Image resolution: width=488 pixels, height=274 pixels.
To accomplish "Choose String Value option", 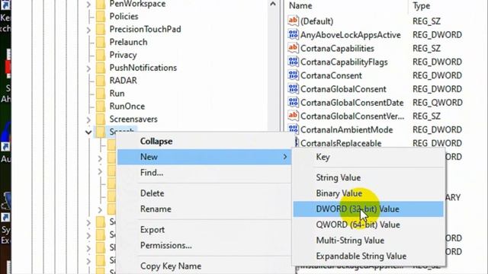I will click(x=368, y=177).
